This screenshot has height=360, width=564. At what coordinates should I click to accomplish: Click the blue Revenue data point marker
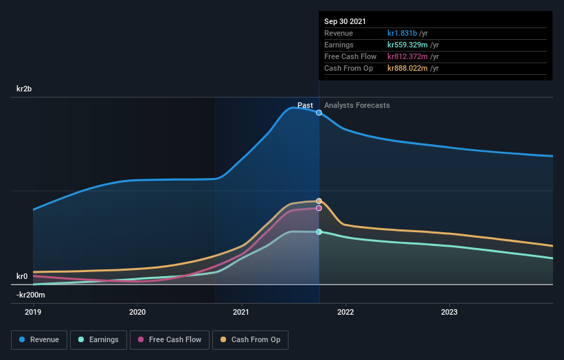(319, 113)
